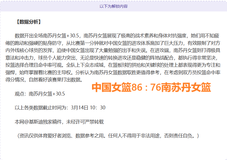Click the 观点：南苏丹女篮+30.5 line
The image size is (227, 160).
point(40,94)
